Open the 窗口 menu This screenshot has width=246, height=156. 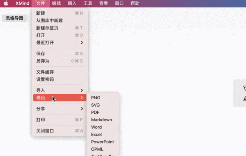[x=119, y=3]
